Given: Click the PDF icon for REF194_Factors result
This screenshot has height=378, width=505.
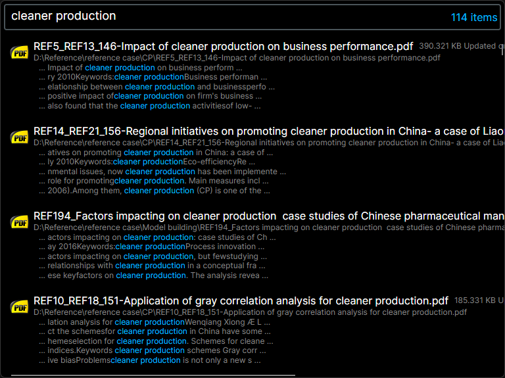Looking at the screenshot, I should pyautogui.click(x=20, y=222).
